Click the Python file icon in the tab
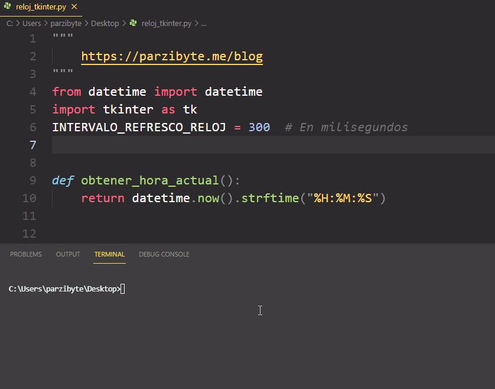 click(8, 6)
